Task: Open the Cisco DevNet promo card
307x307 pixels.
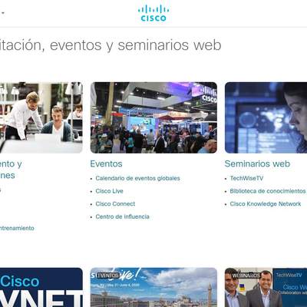Action: (x=41, y=287)
